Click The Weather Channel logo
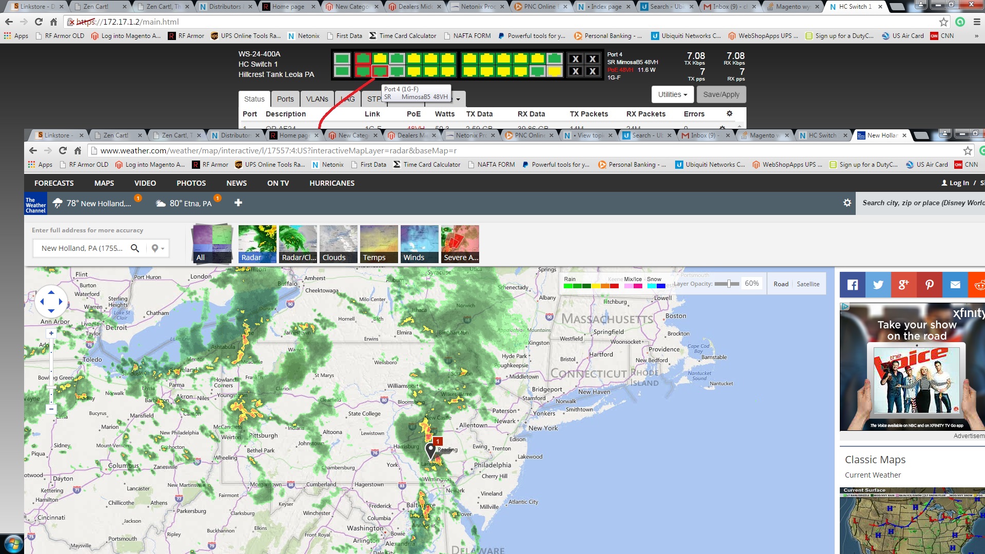 coord(35,204)
